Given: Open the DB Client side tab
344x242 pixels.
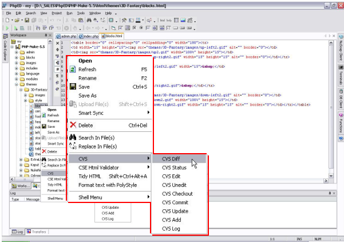Looking at the screenshot, I should (x=341, y=99).
